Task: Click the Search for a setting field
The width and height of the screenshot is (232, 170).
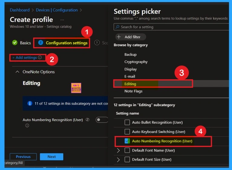Action: pyautogui.click(x=171, y=27)
